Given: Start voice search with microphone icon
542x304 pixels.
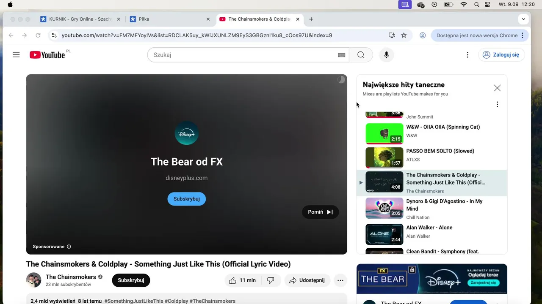Looking at the screenshot, I should [x=386, y=55].
